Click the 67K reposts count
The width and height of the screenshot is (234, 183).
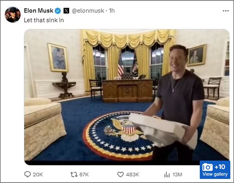[84, 175]
